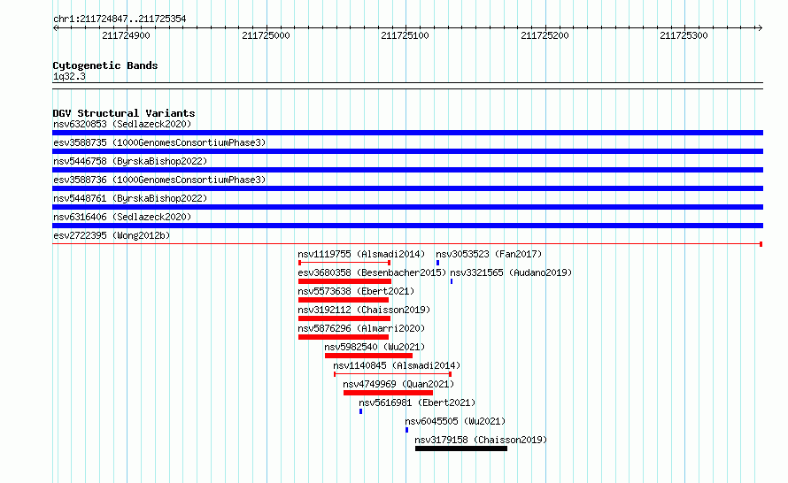Open nsv3192112 (Chaisson2019) label
The image size is (788, 483).
pyautogui.click(x=365, y=310)
